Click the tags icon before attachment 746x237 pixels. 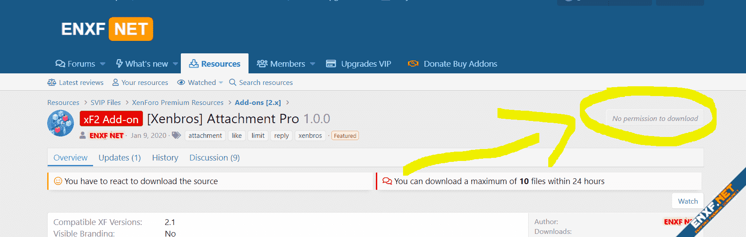tap(177, 135)
